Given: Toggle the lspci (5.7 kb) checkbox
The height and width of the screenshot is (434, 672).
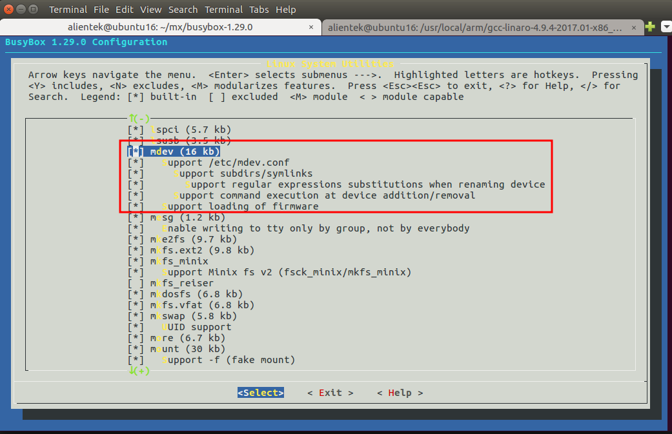Looking at the screenshot, I should point(136,129).
